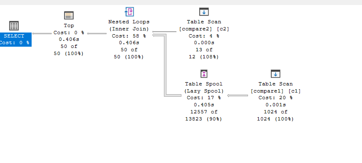The image size is (362, 163).
Task: Select arrow from Nested Loops to Top
Action: pyautogui.click(x=97, y=33)
